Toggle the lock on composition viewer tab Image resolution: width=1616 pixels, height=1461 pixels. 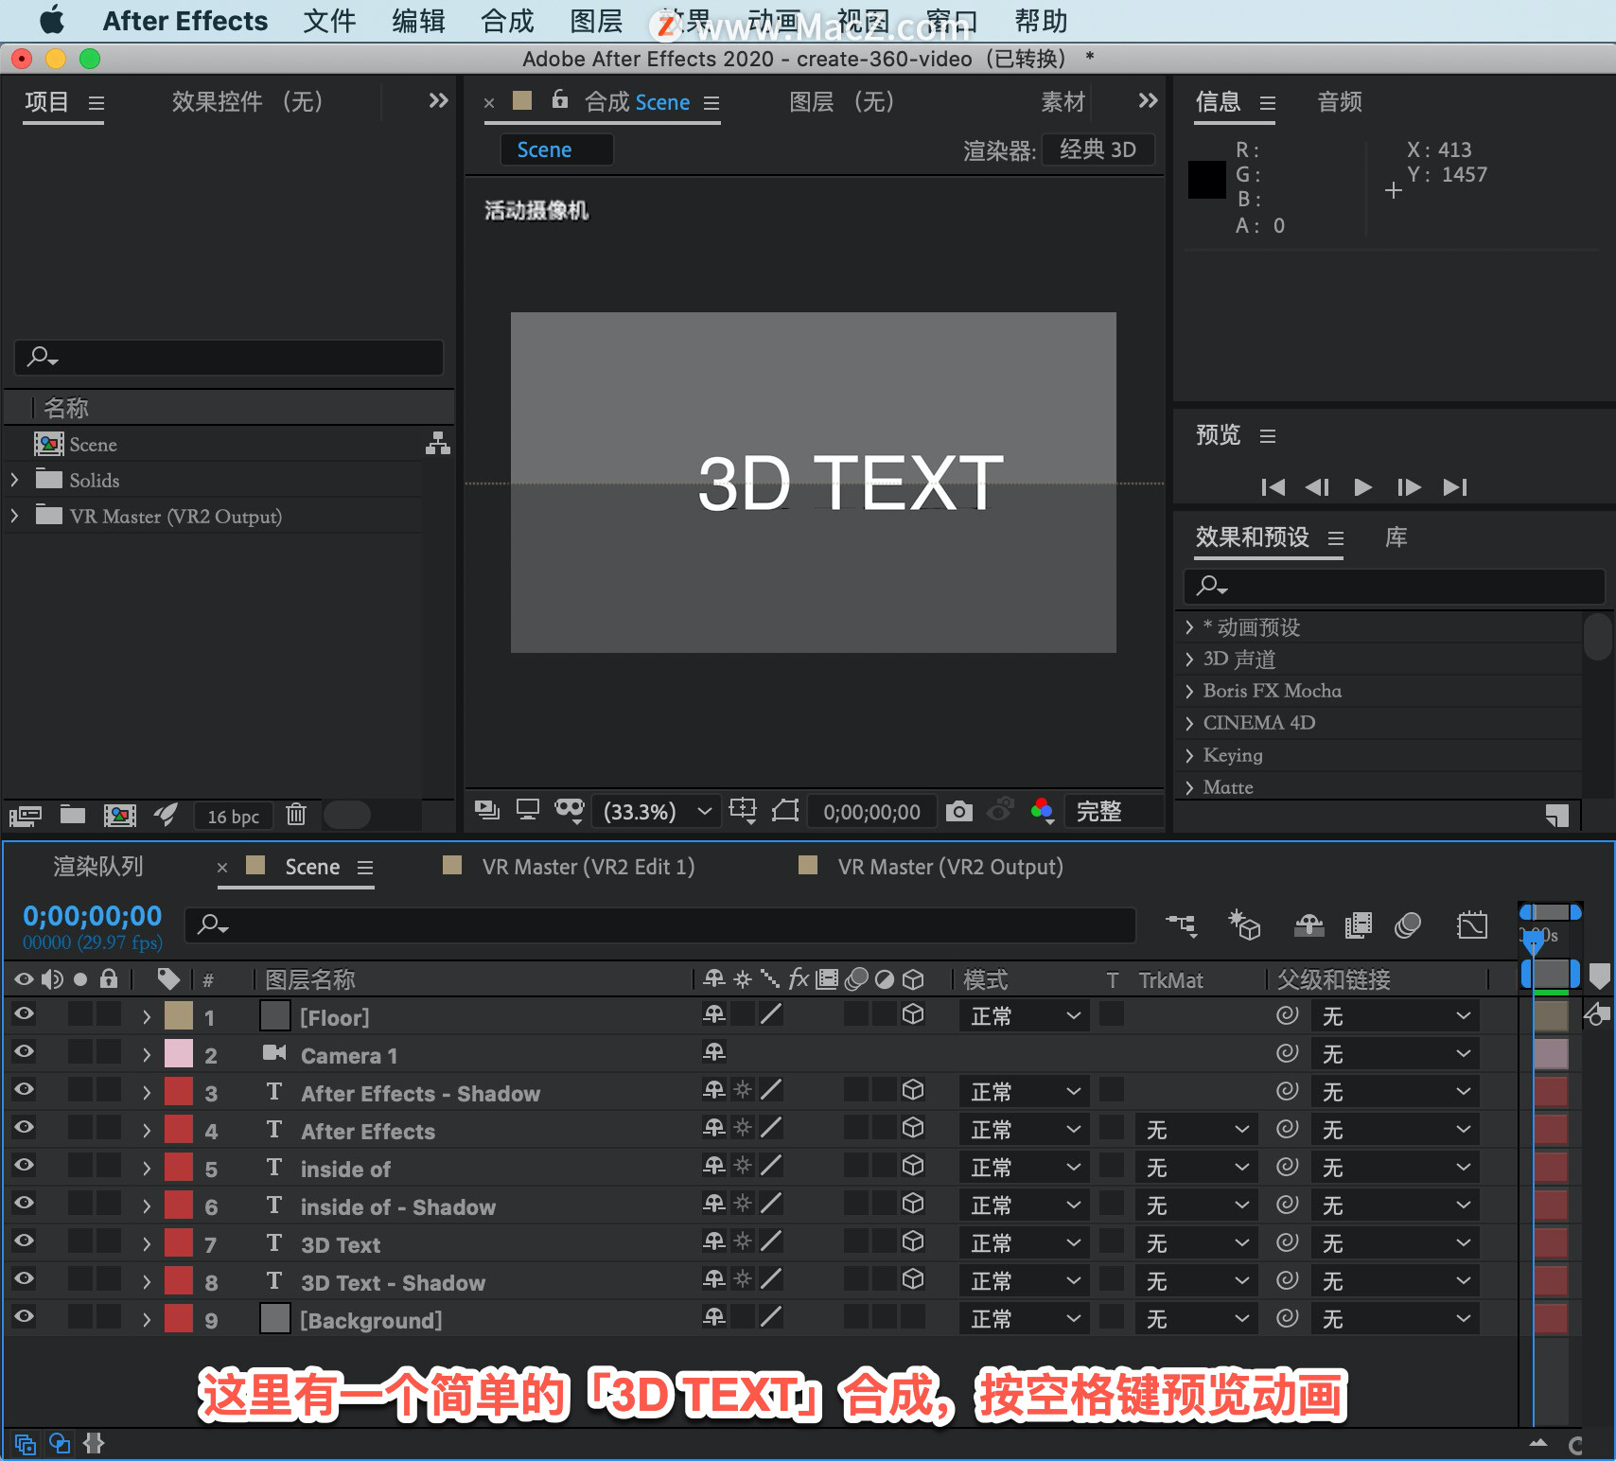click(559, 99)
